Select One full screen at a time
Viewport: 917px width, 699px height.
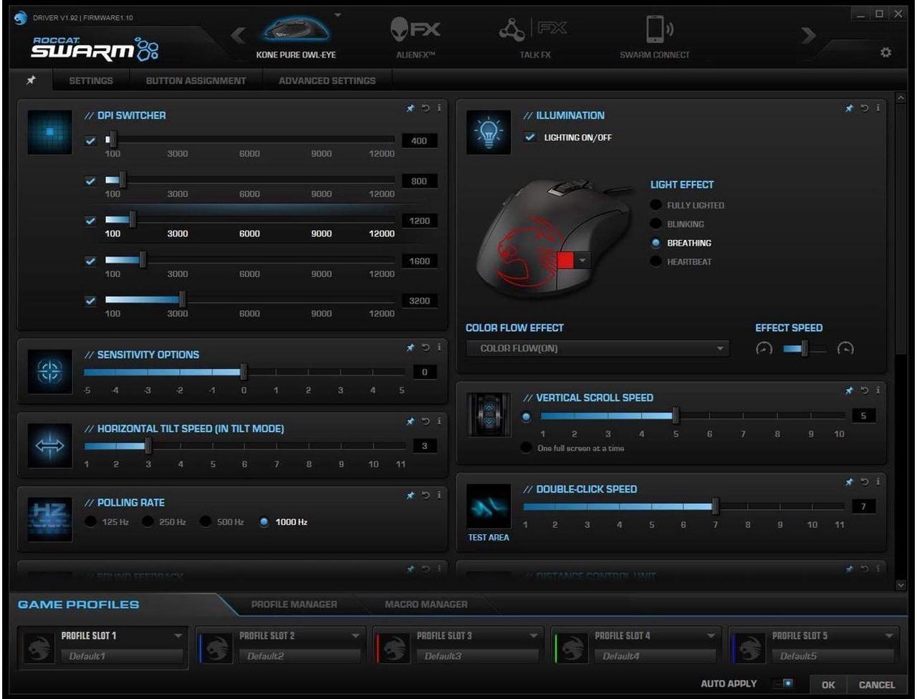[526, 448]
